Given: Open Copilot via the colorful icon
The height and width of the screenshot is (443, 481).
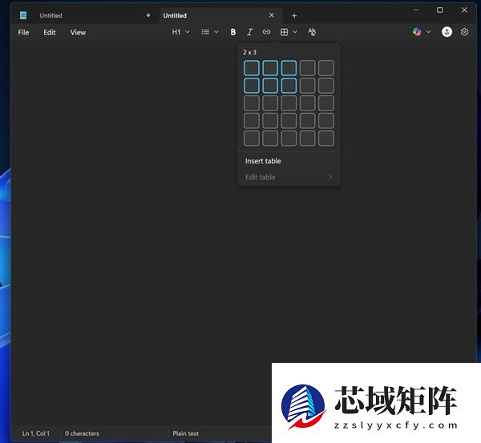Looking at the screenshot, I should tap(417, 32).
